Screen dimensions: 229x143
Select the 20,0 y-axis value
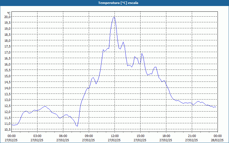pos(7,17)
